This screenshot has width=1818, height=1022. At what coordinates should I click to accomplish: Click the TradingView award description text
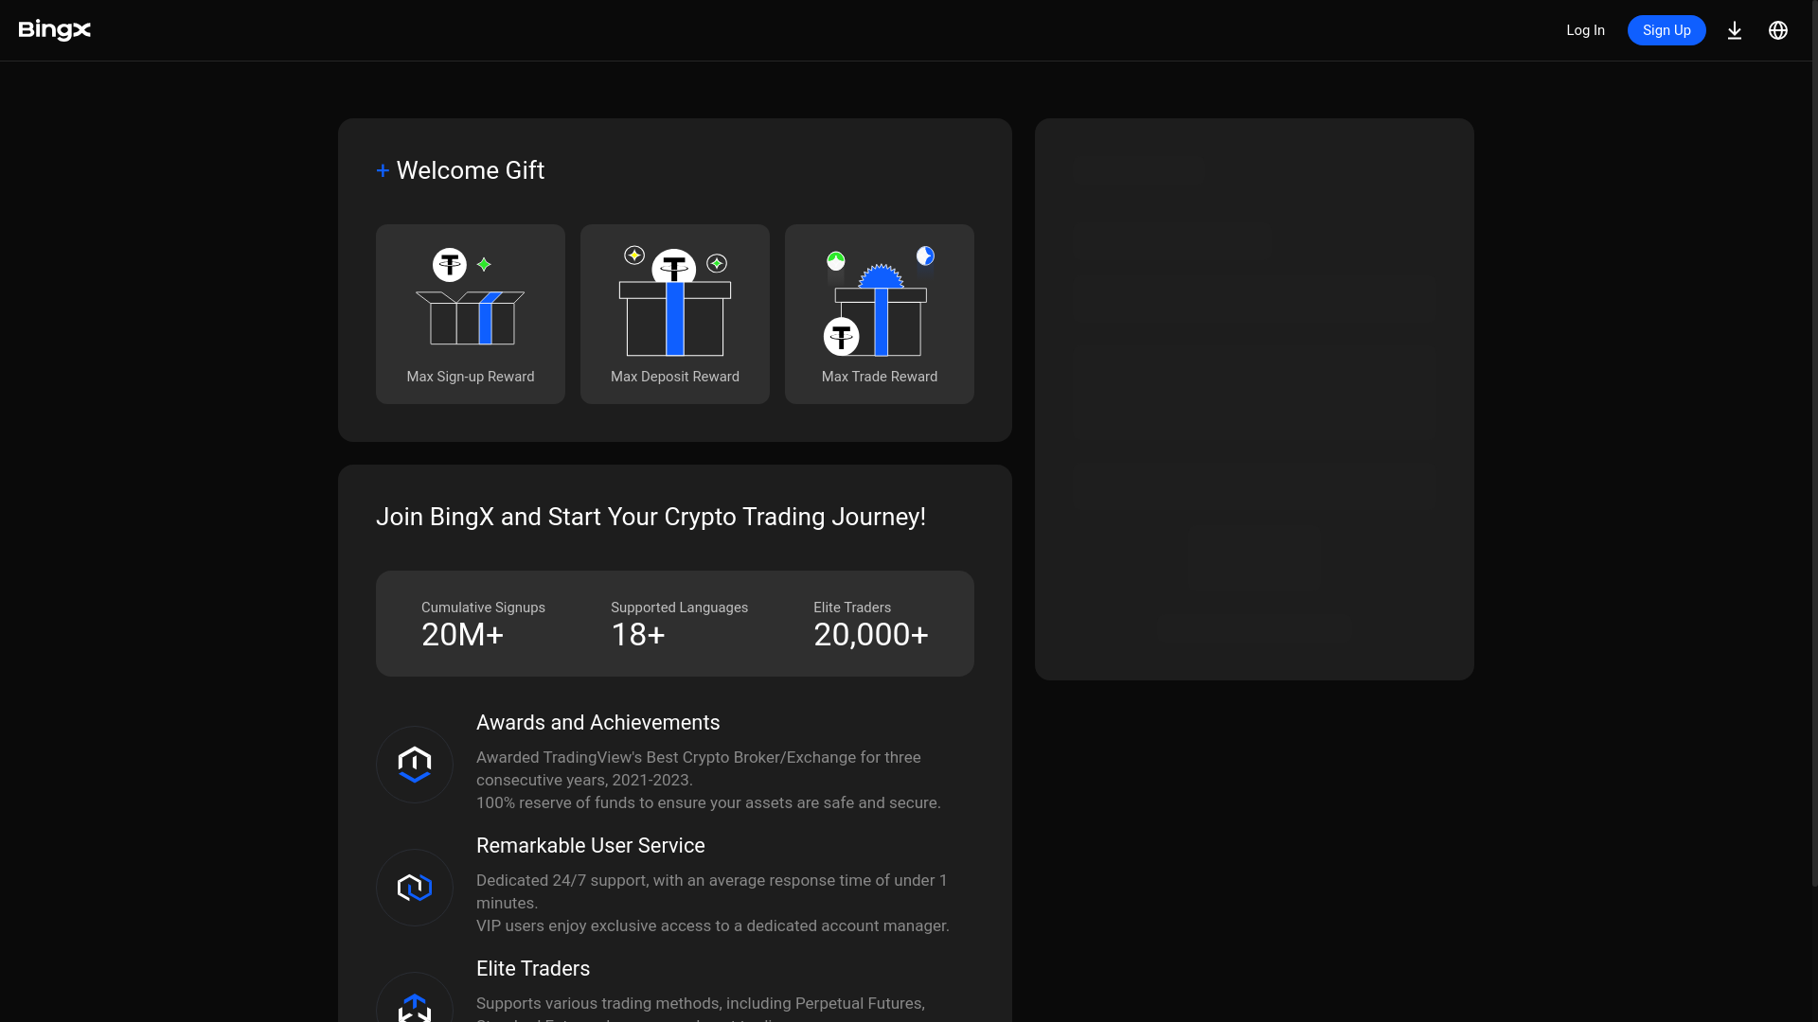708,780
